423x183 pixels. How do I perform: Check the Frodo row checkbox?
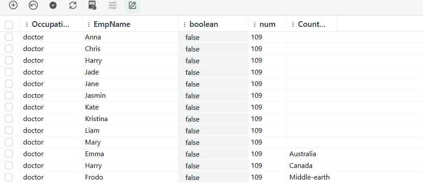coord(9,177)
